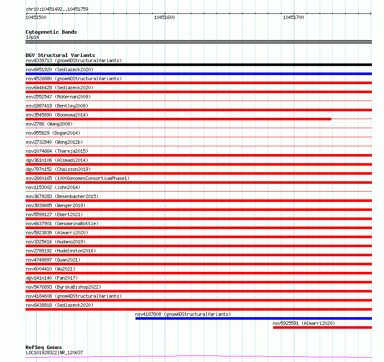Select esv1987419 (Bentley2008) label
Viewport: 384px width, 362px height.
[x=57, y=106]
